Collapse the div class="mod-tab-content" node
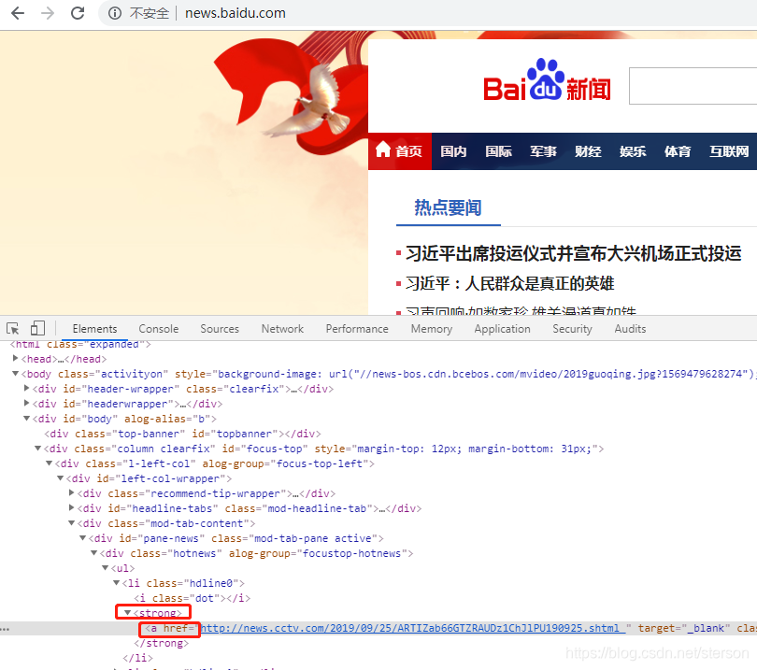 click(x=71, y=522)
